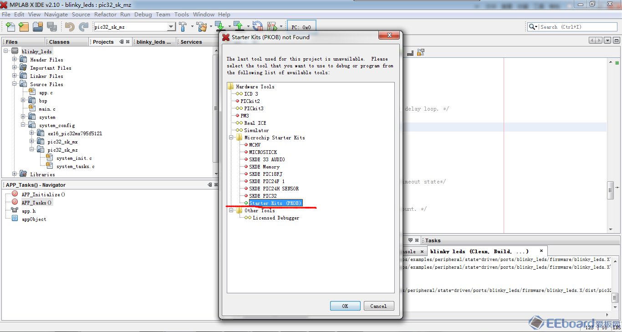The image size is (622, 332).
Task: Click the Hold in Reset icon
Action: click(258, 27)
